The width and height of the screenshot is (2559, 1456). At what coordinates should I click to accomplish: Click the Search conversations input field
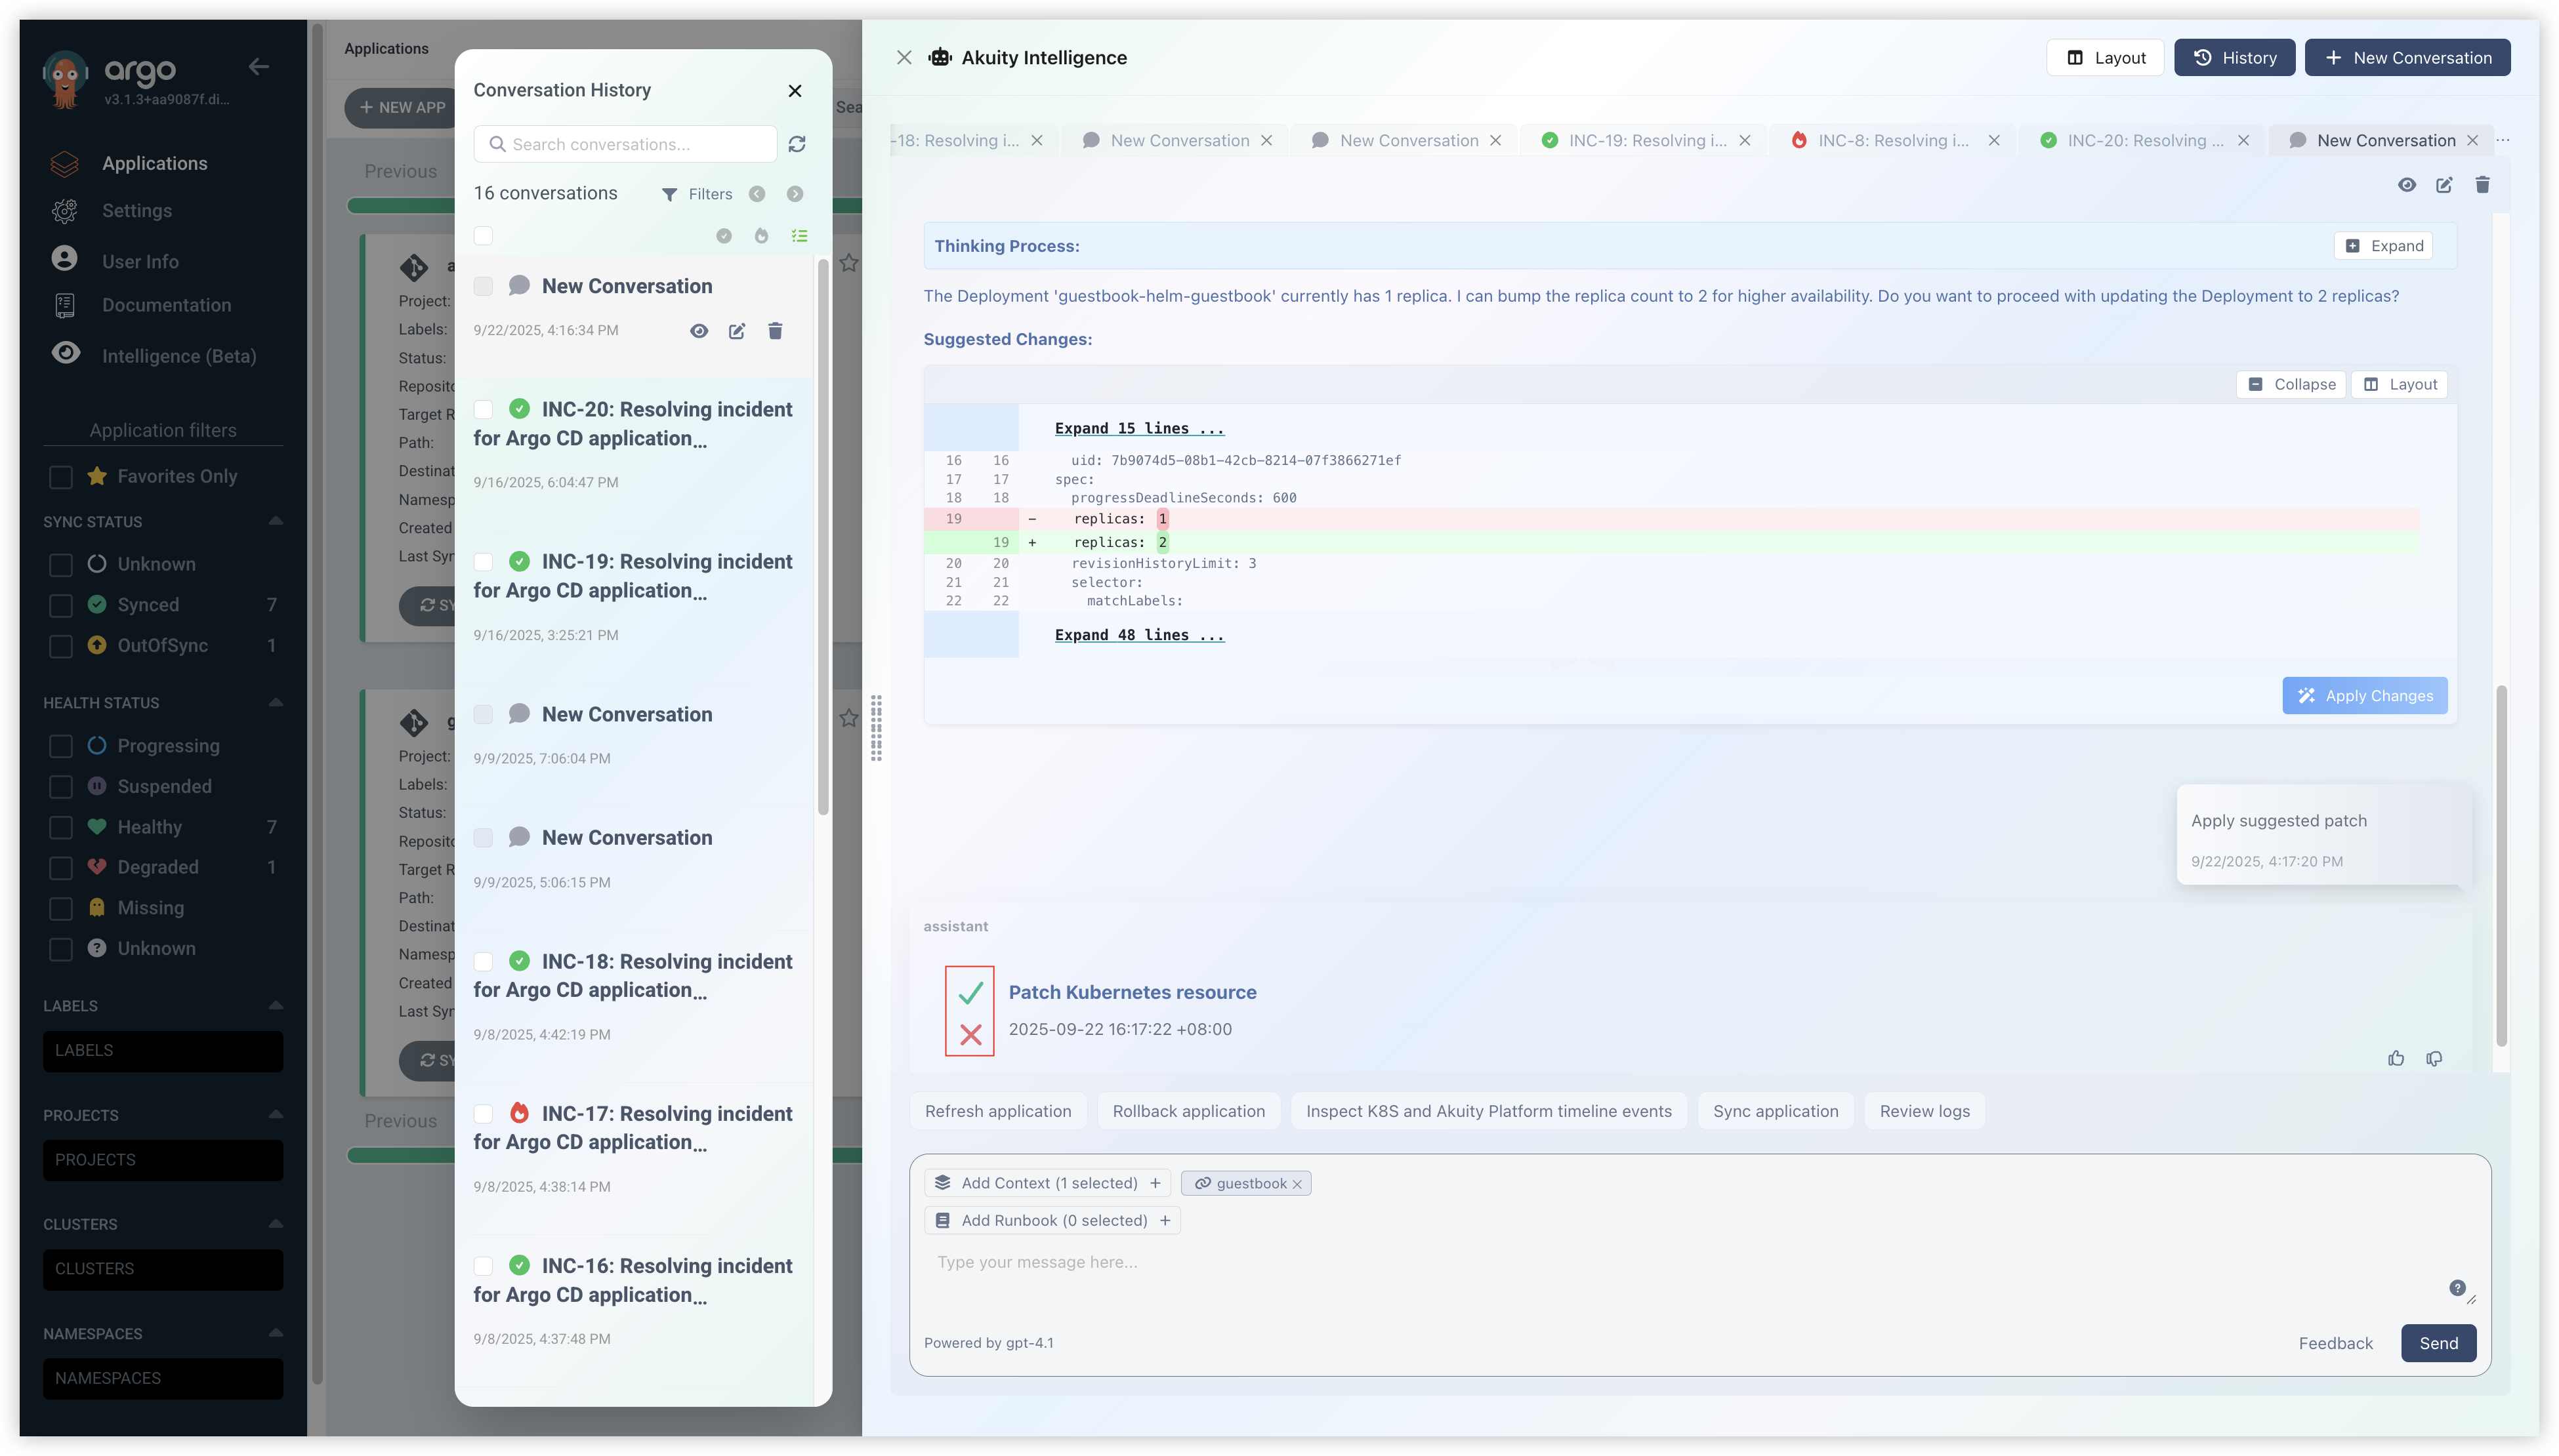[625, 144]
